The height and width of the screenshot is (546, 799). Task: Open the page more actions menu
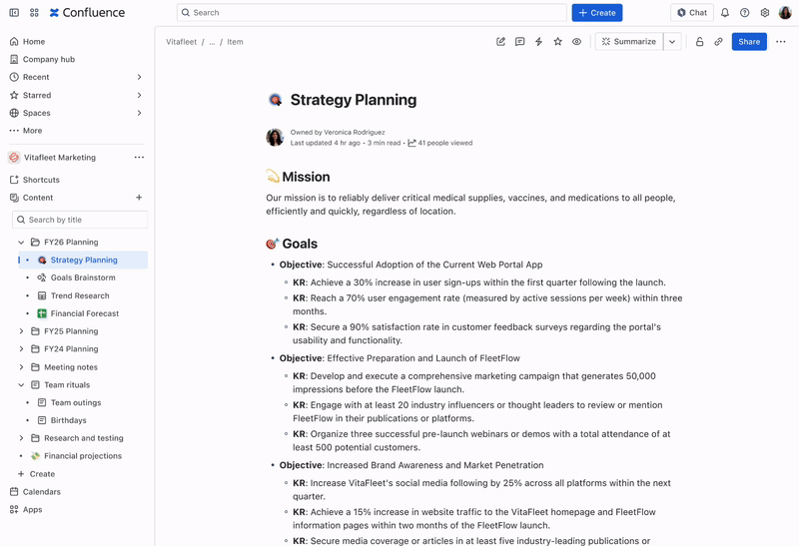coord(781,42)
